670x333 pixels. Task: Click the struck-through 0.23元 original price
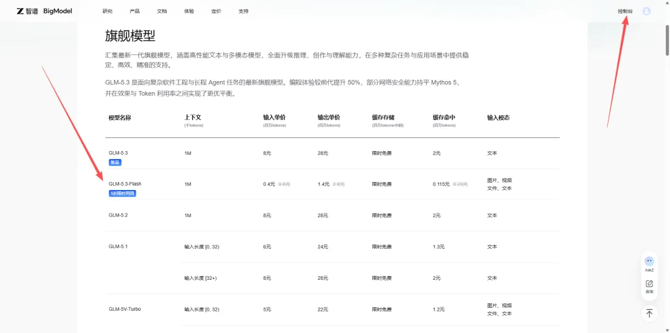click(x=460, y=184)
